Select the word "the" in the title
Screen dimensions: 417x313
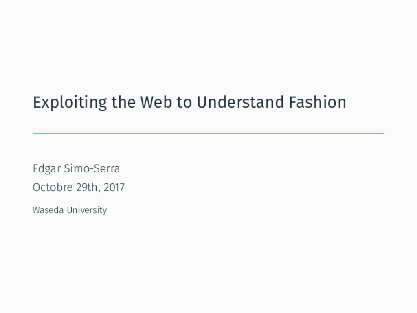pyautogui.click(x=123, y=102)
